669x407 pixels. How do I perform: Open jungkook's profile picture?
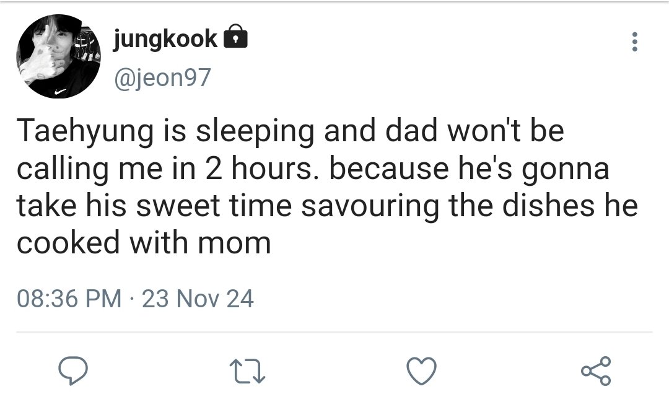58,56
